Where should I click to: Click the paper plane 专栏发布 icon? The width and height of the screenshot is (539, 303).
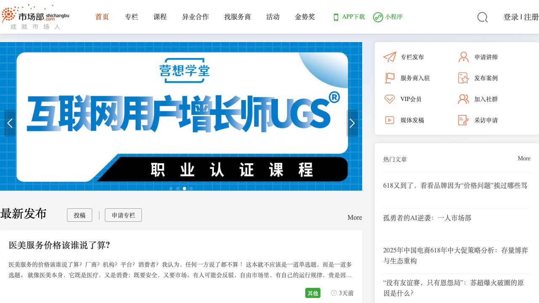(x=390, y=57)
